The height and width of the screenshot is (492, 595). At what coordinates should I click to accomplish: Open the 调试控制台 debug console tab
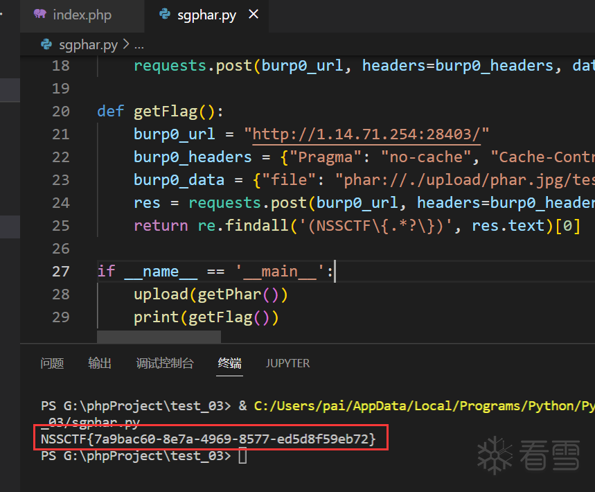[165, 363]
